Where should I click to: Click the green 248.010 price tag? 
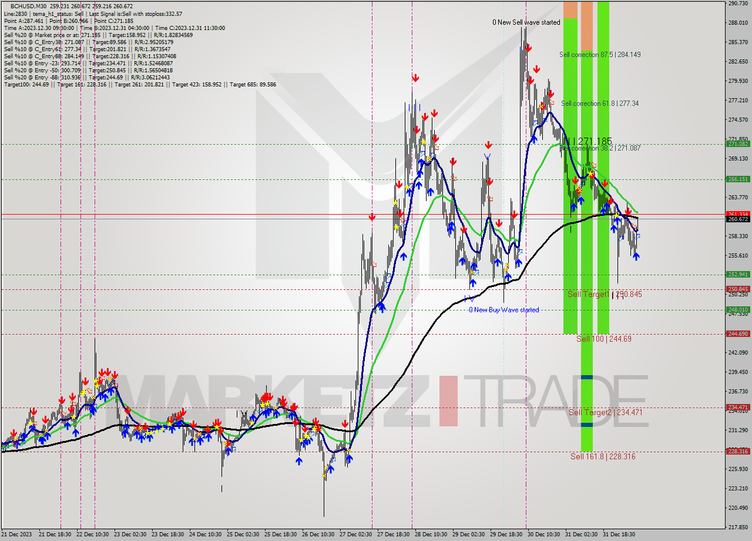pos(738,309)
